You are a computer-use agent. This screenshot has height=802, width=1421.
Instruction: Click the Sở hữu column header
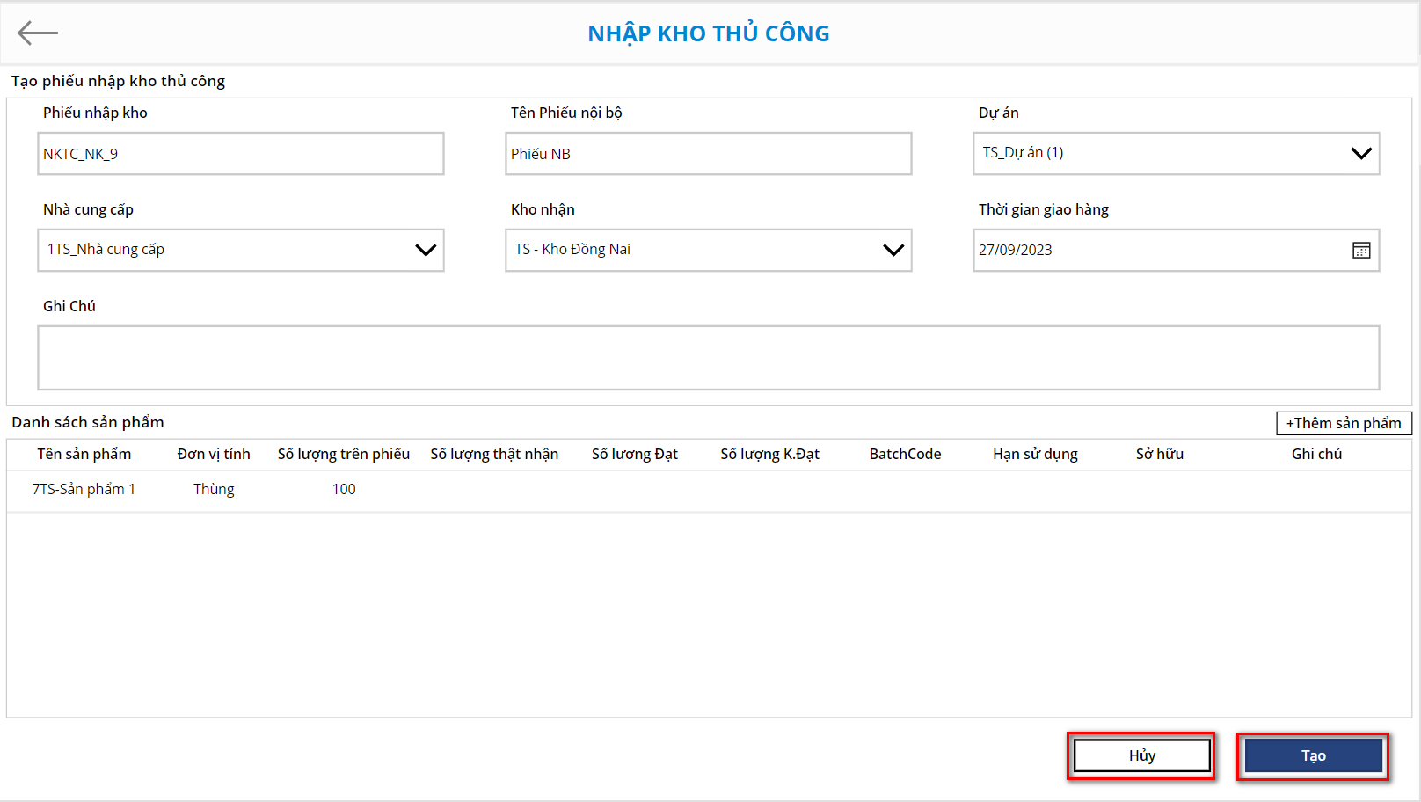(1160, 454)
